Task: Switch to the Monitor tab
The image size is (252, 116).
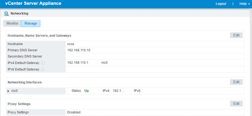Action: coord(12,23)
